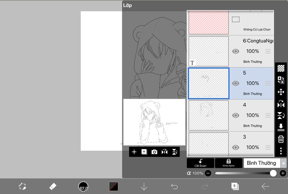Screen dimensions: 288x194
Task: Select the layer 3 thumbnail
Action: 209,144
